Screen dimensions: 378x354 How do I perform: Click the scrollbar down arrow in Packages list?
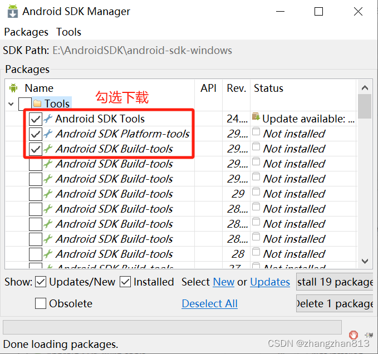coord(365,261)
